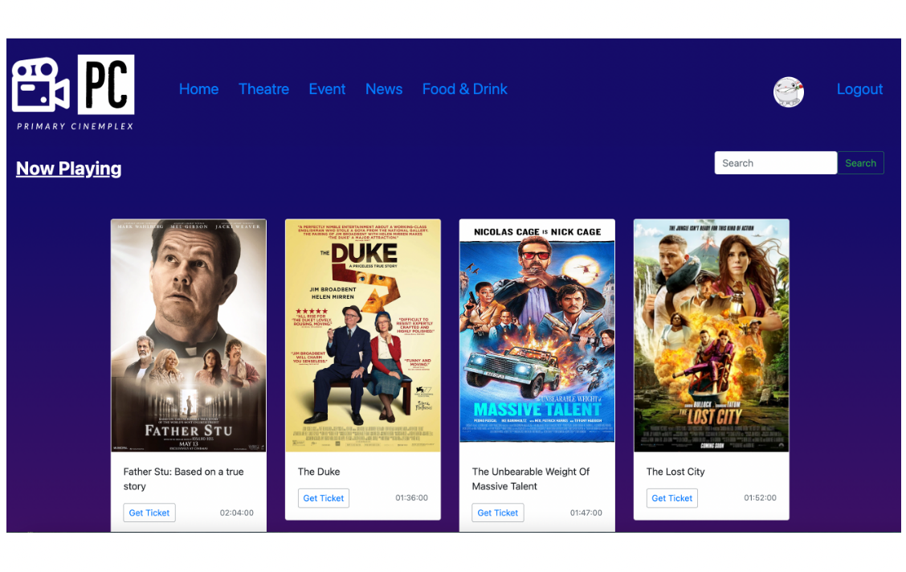The image size is (906, 572).
Task: Click 'The Duke' title text
Action: [319, 472]
